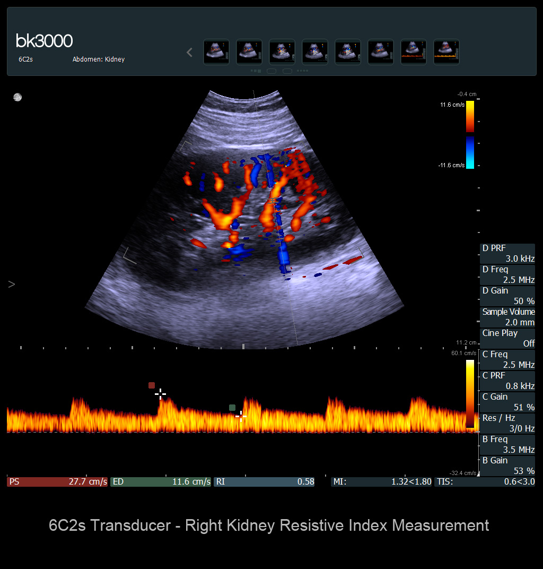
Task: Adjust the D PRF 3.0 kHz setting
Action: pos(507,254)
